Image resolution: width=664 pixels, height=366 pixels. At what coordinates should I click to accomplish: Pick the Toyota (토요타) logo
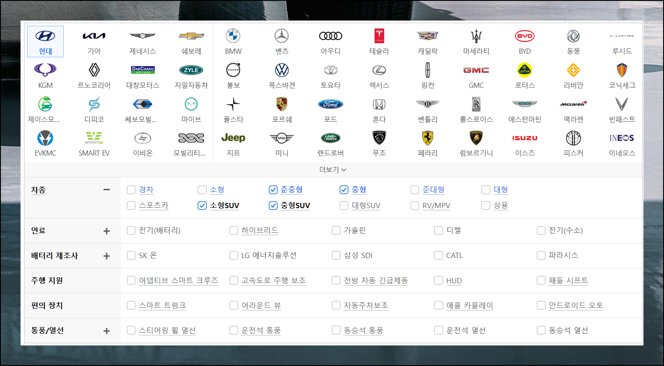(x=330, y=70)
